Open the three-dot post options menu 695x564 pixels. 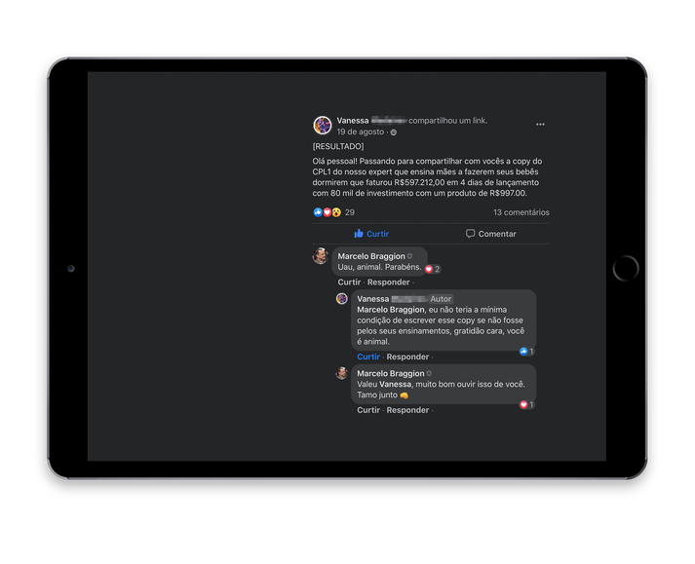540,124
